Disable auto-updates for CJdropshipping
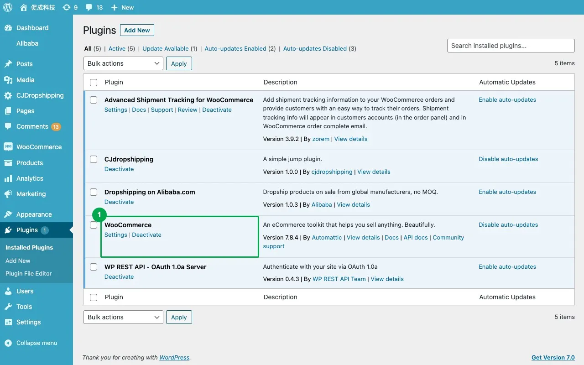This screenshot has height=365, width=584. pos(508,159)
